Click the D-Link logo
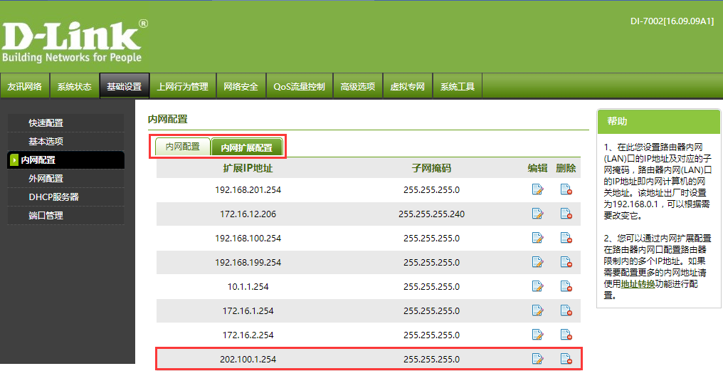 tap(74, 41)
